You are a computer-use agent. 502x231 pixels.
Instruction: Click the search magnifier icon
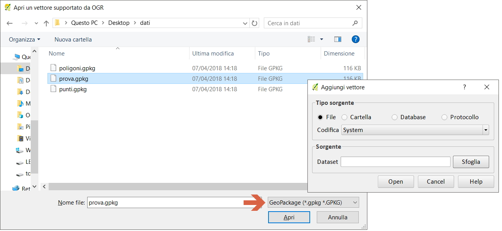click(x=355, y=23)
